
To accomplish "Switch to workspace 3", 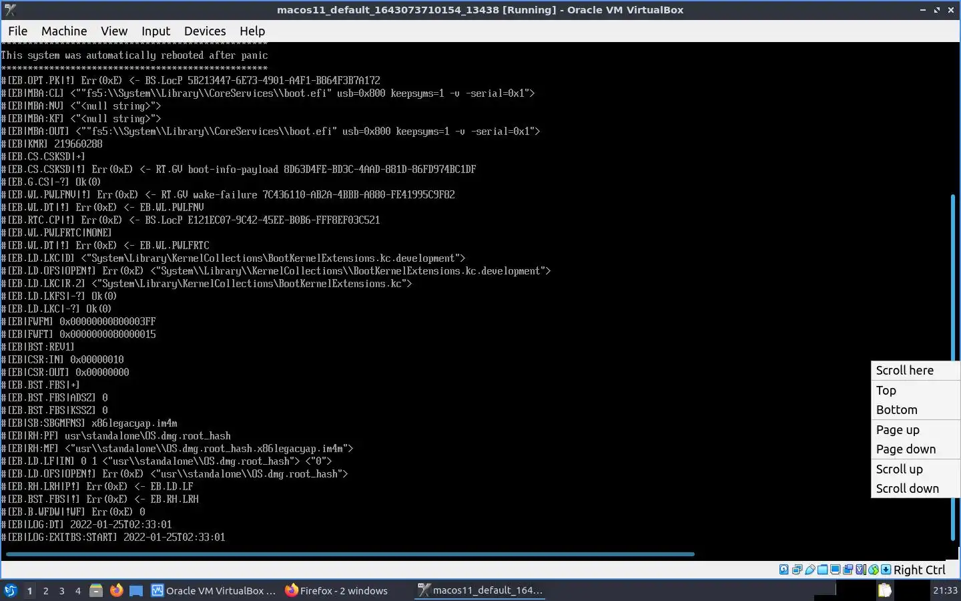I will coord(61,590).
